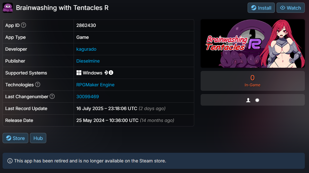Click the 0 In-Game player count
The height and width of the screenshot is (173, 309).
[253, 81]
